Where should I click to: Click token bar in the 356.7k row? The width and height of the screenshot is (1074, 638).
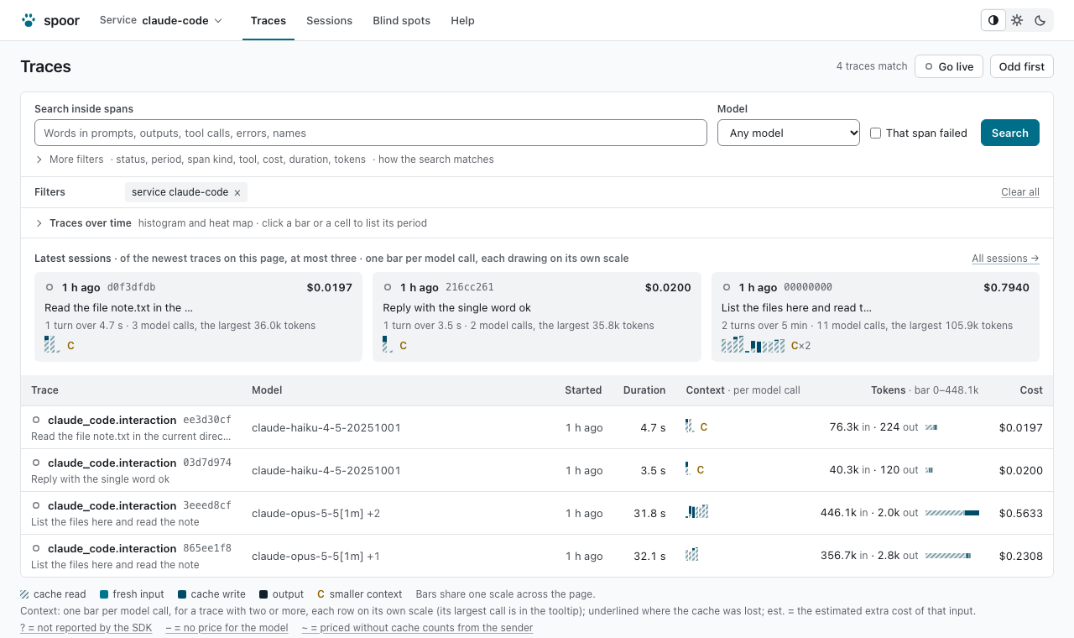[x=948, y=556]
